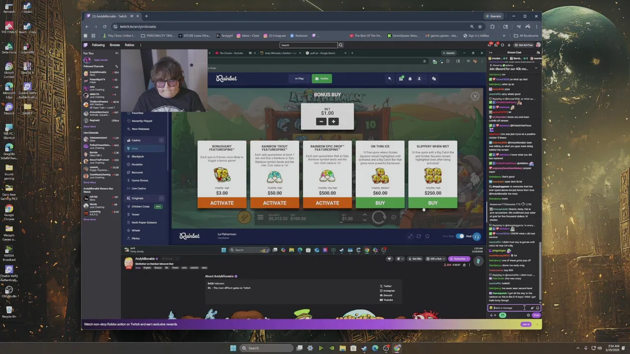Open the notification bell dropdown
This screenshot has height=354, width=630.
coord(401,259)
